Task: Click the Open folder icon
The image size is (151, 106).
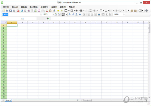Action: tap(7, 11)
